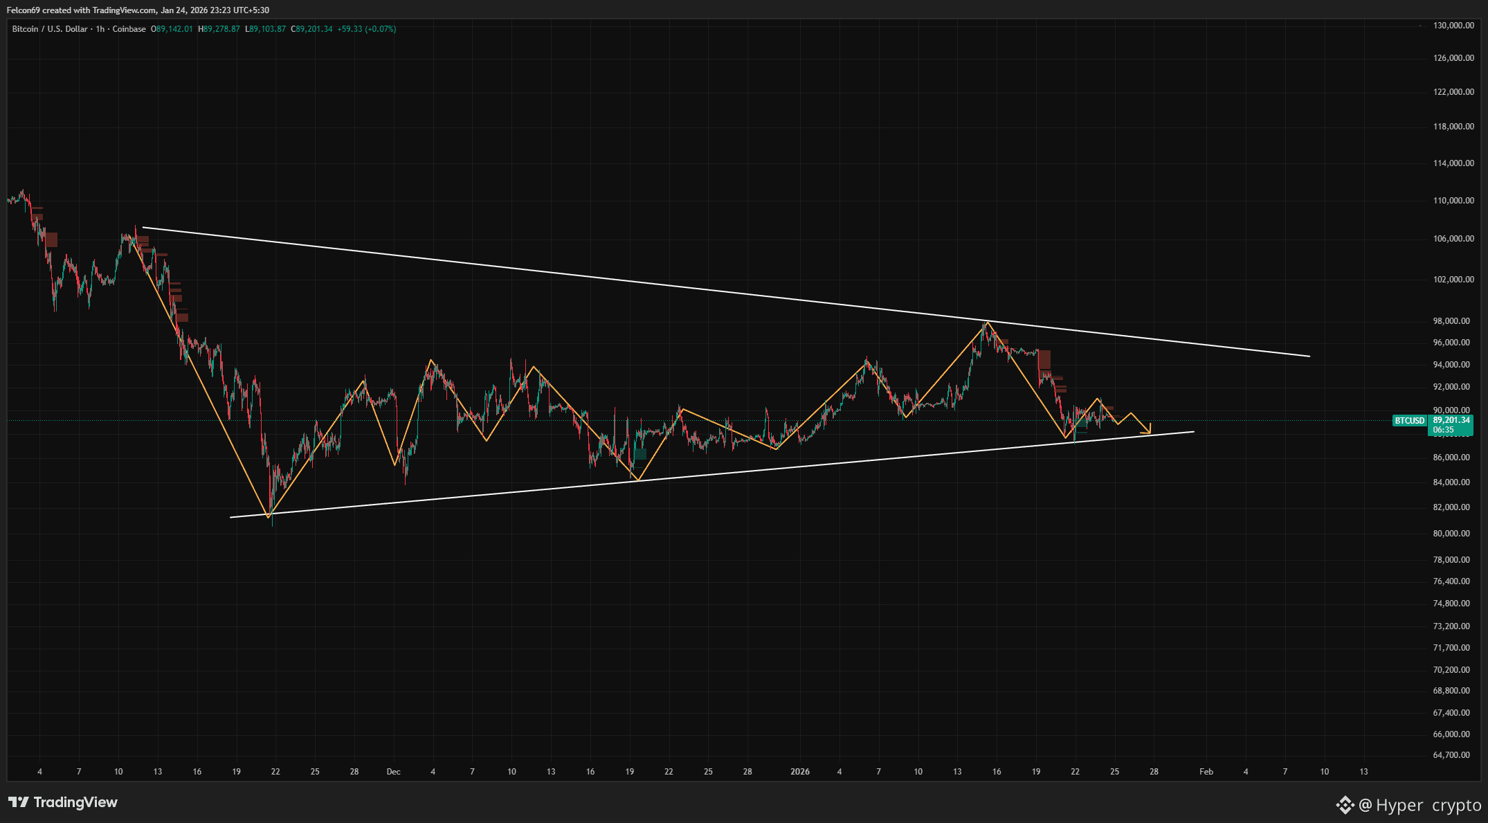
Task: Click the 94,000.00 price axis label
Action: tap(1451, 365)
